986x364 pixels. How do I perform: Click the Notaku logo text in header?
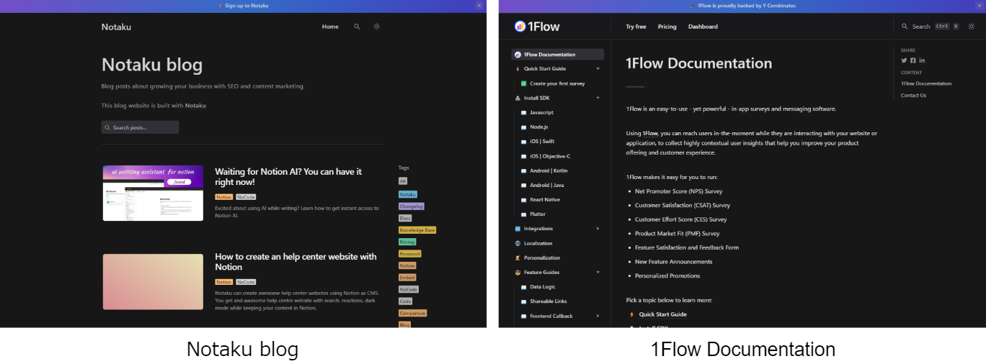click(116, 27)
